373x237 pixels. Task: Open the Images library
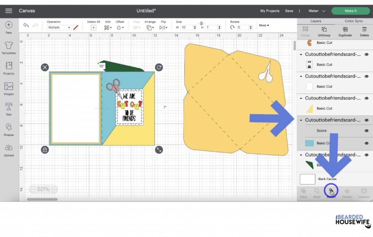[9, 88]
